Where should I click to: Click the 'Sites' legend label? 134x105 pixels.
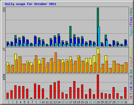click(x=131, y=64)
